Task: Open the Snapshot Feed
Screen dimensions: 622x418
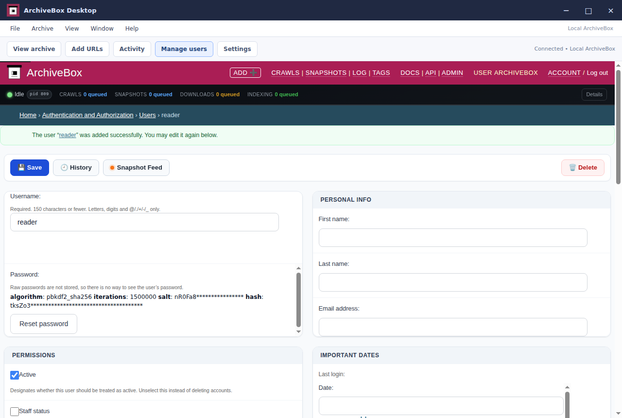Action: coord(136,168)
